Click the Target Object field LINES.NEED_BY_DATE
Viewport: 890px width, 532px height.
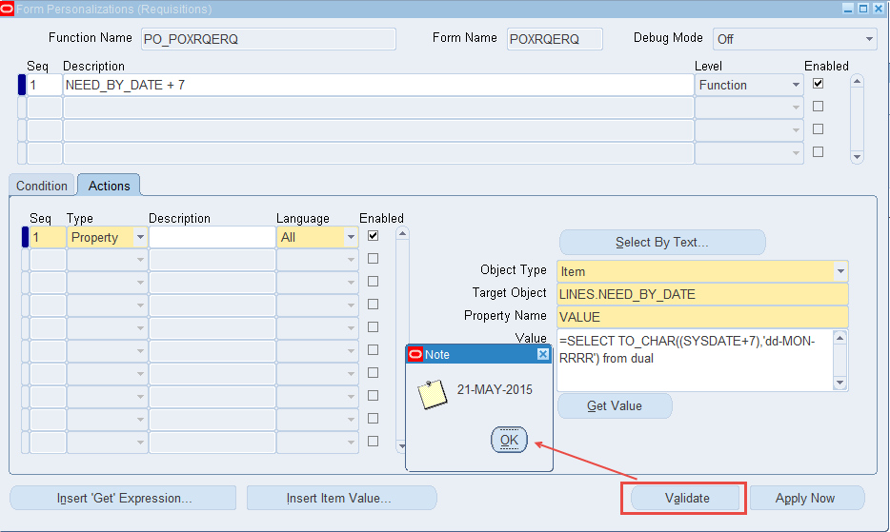tap(702, 294)
